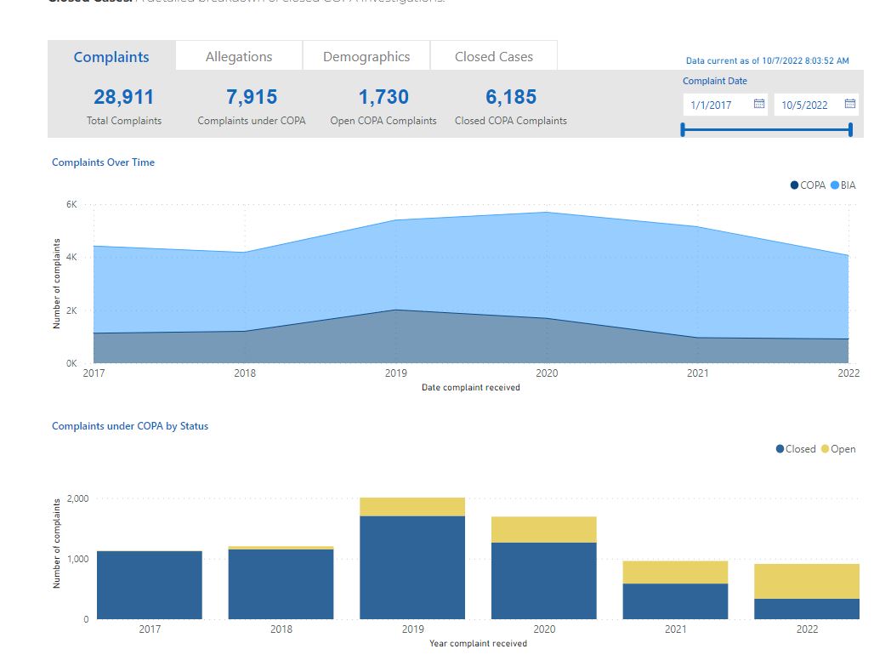Select the 1,730 Open COPA Complaints value
Viewport: 874px width, 666px height.
click(383, 97)
